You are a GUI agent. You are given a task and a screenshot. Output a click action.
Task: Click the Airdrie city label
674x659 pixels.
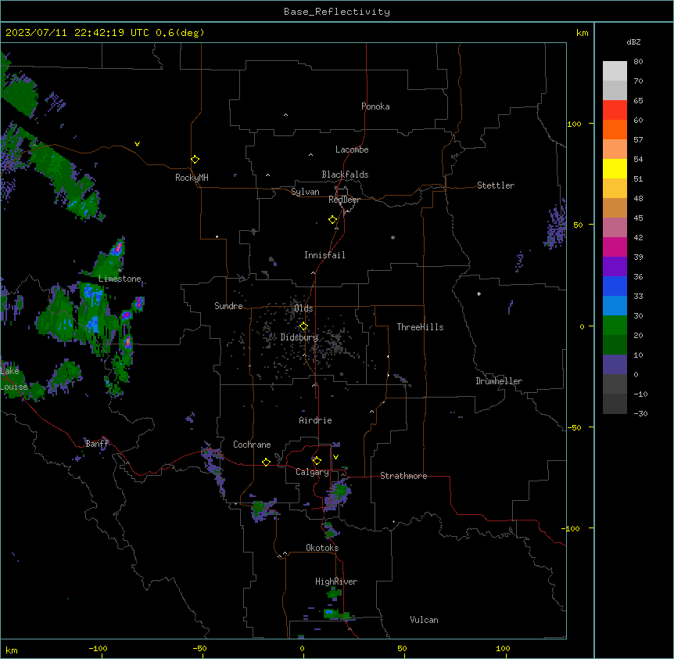(315, 420)
